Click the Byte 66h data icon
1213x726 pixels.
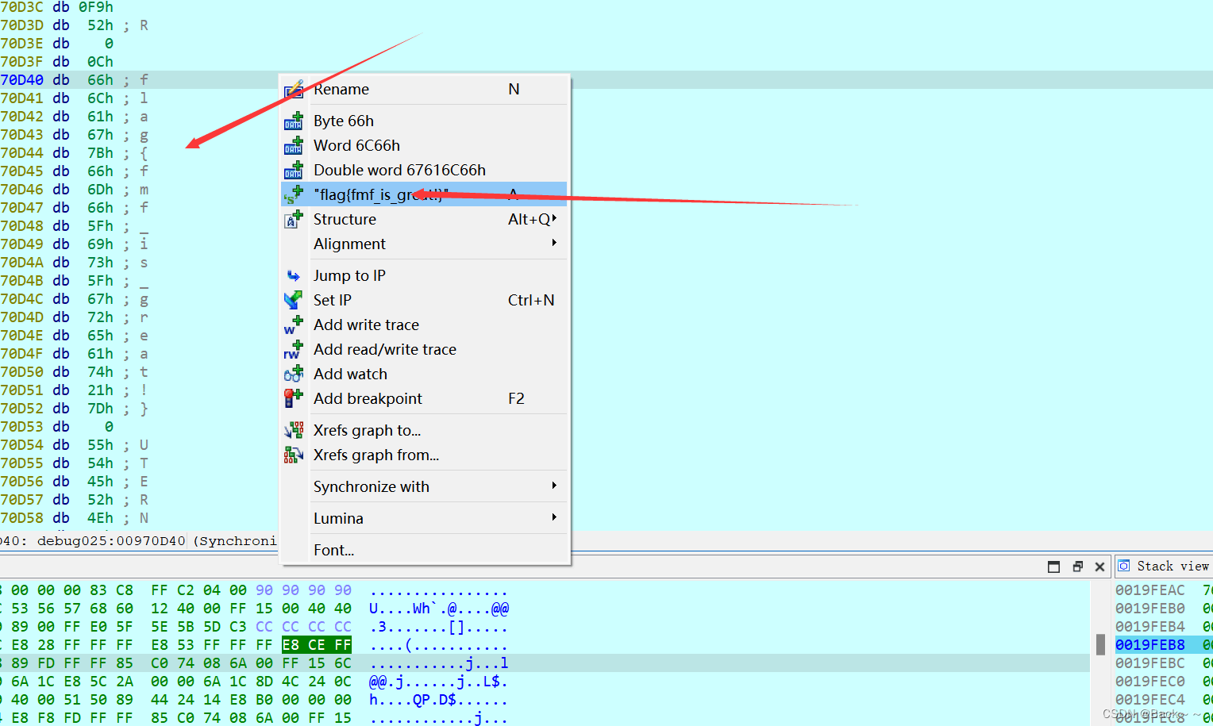pos(294,121)
